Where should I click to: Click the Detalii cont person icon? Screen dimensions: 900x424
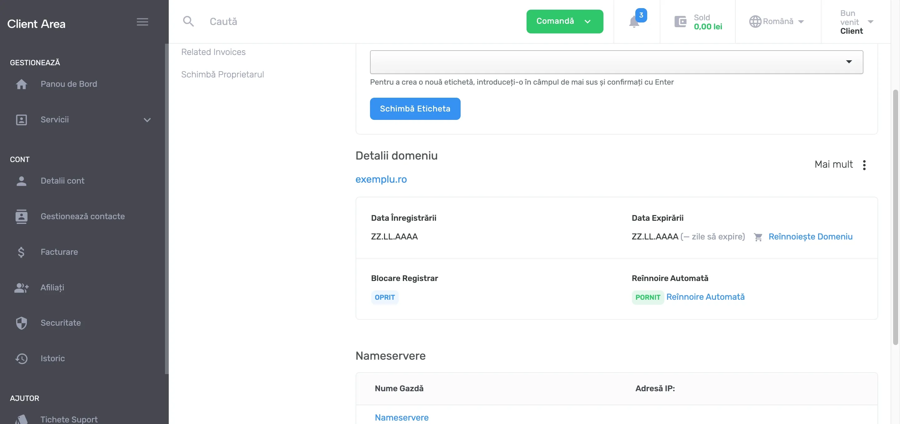21,181
